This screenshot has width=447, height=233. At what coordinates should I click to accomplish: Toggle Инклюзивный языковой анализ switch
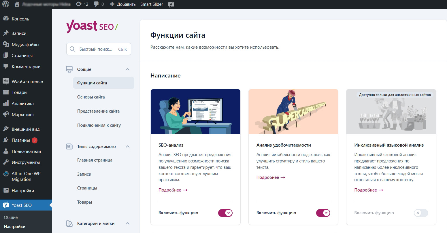pos(421,213)
